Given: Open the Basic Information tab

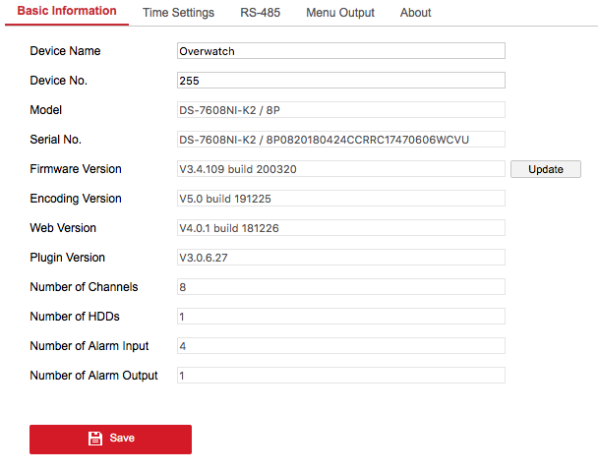Looking at the screenshot, I should (67, 11).
